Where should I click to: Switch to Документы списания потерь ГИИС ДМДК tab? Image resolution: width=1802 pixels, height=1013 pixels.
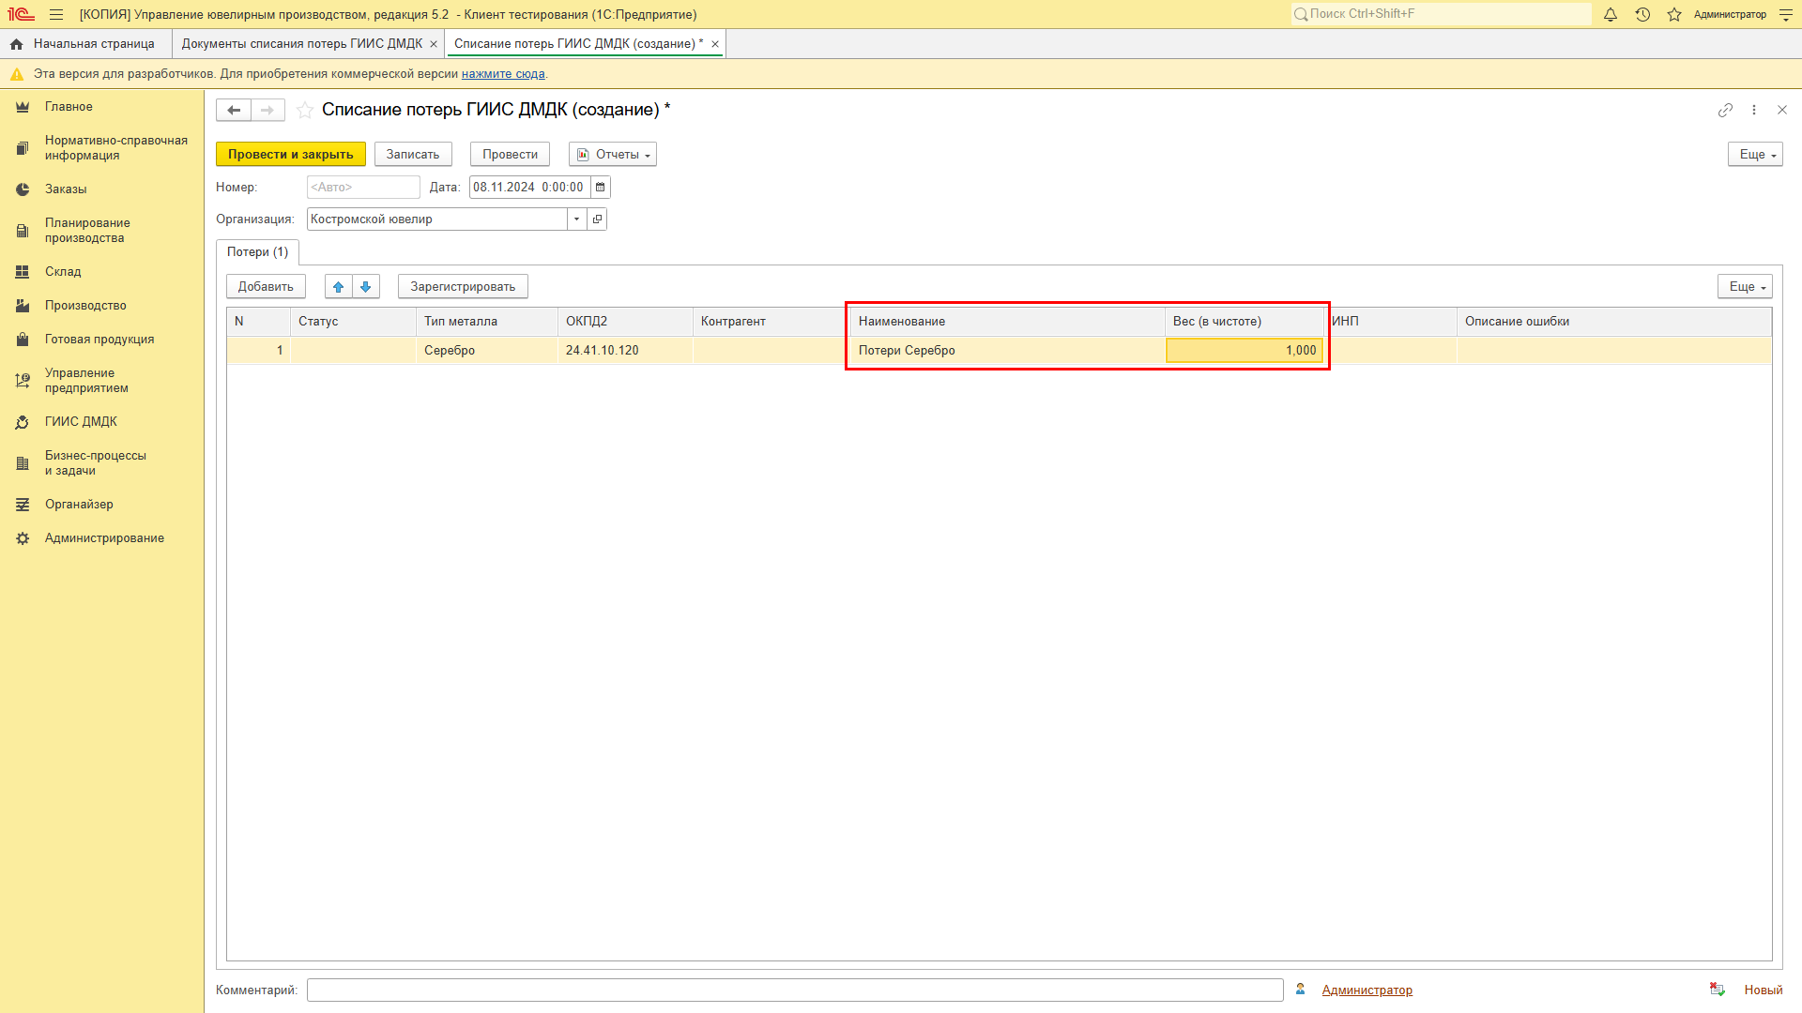302,44
